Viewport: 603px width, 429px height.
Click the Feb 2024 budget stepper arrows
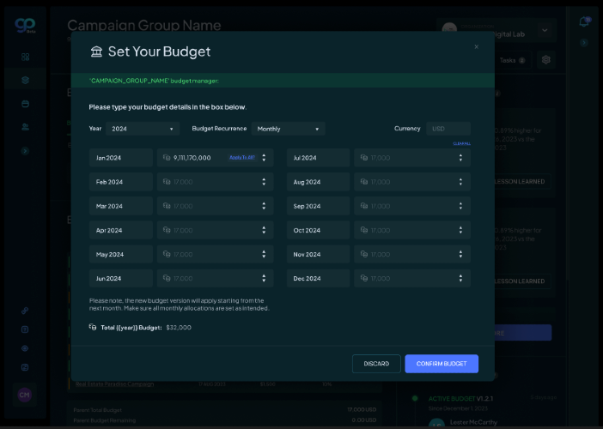pos(264,182)
